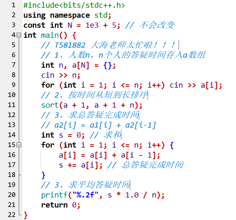
Task: Collapse the main function fold at line 4
Action: click(x=19, y=35)
